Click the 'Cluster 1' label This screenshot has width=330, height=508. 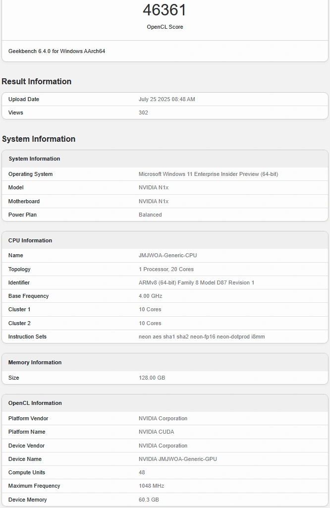click(x=19, y=309)
